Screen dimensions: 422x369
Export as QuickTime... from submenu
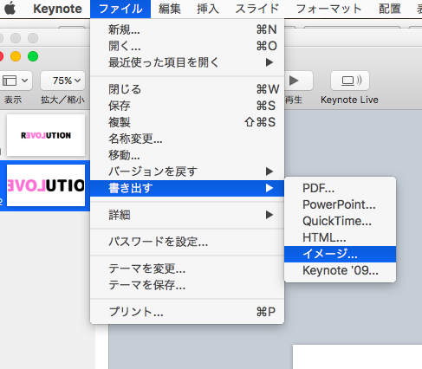coord(340,221)
